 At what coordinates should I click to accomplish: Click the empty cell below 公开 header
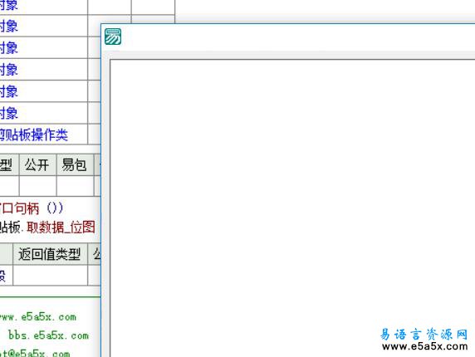tap(37, 186)
